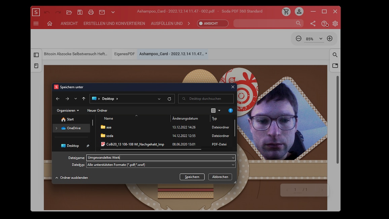Open the document search magnifier in right panel
Viewport: 389px width, 219px height.
(335, 55)
